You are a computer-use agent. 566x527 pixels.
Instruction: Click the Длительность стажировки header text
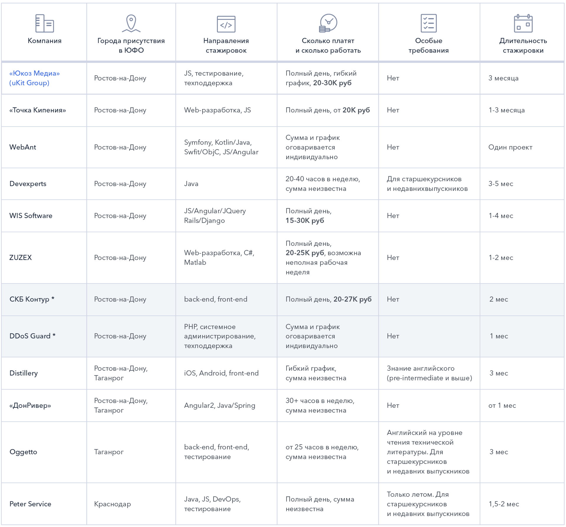coord(523,45)
